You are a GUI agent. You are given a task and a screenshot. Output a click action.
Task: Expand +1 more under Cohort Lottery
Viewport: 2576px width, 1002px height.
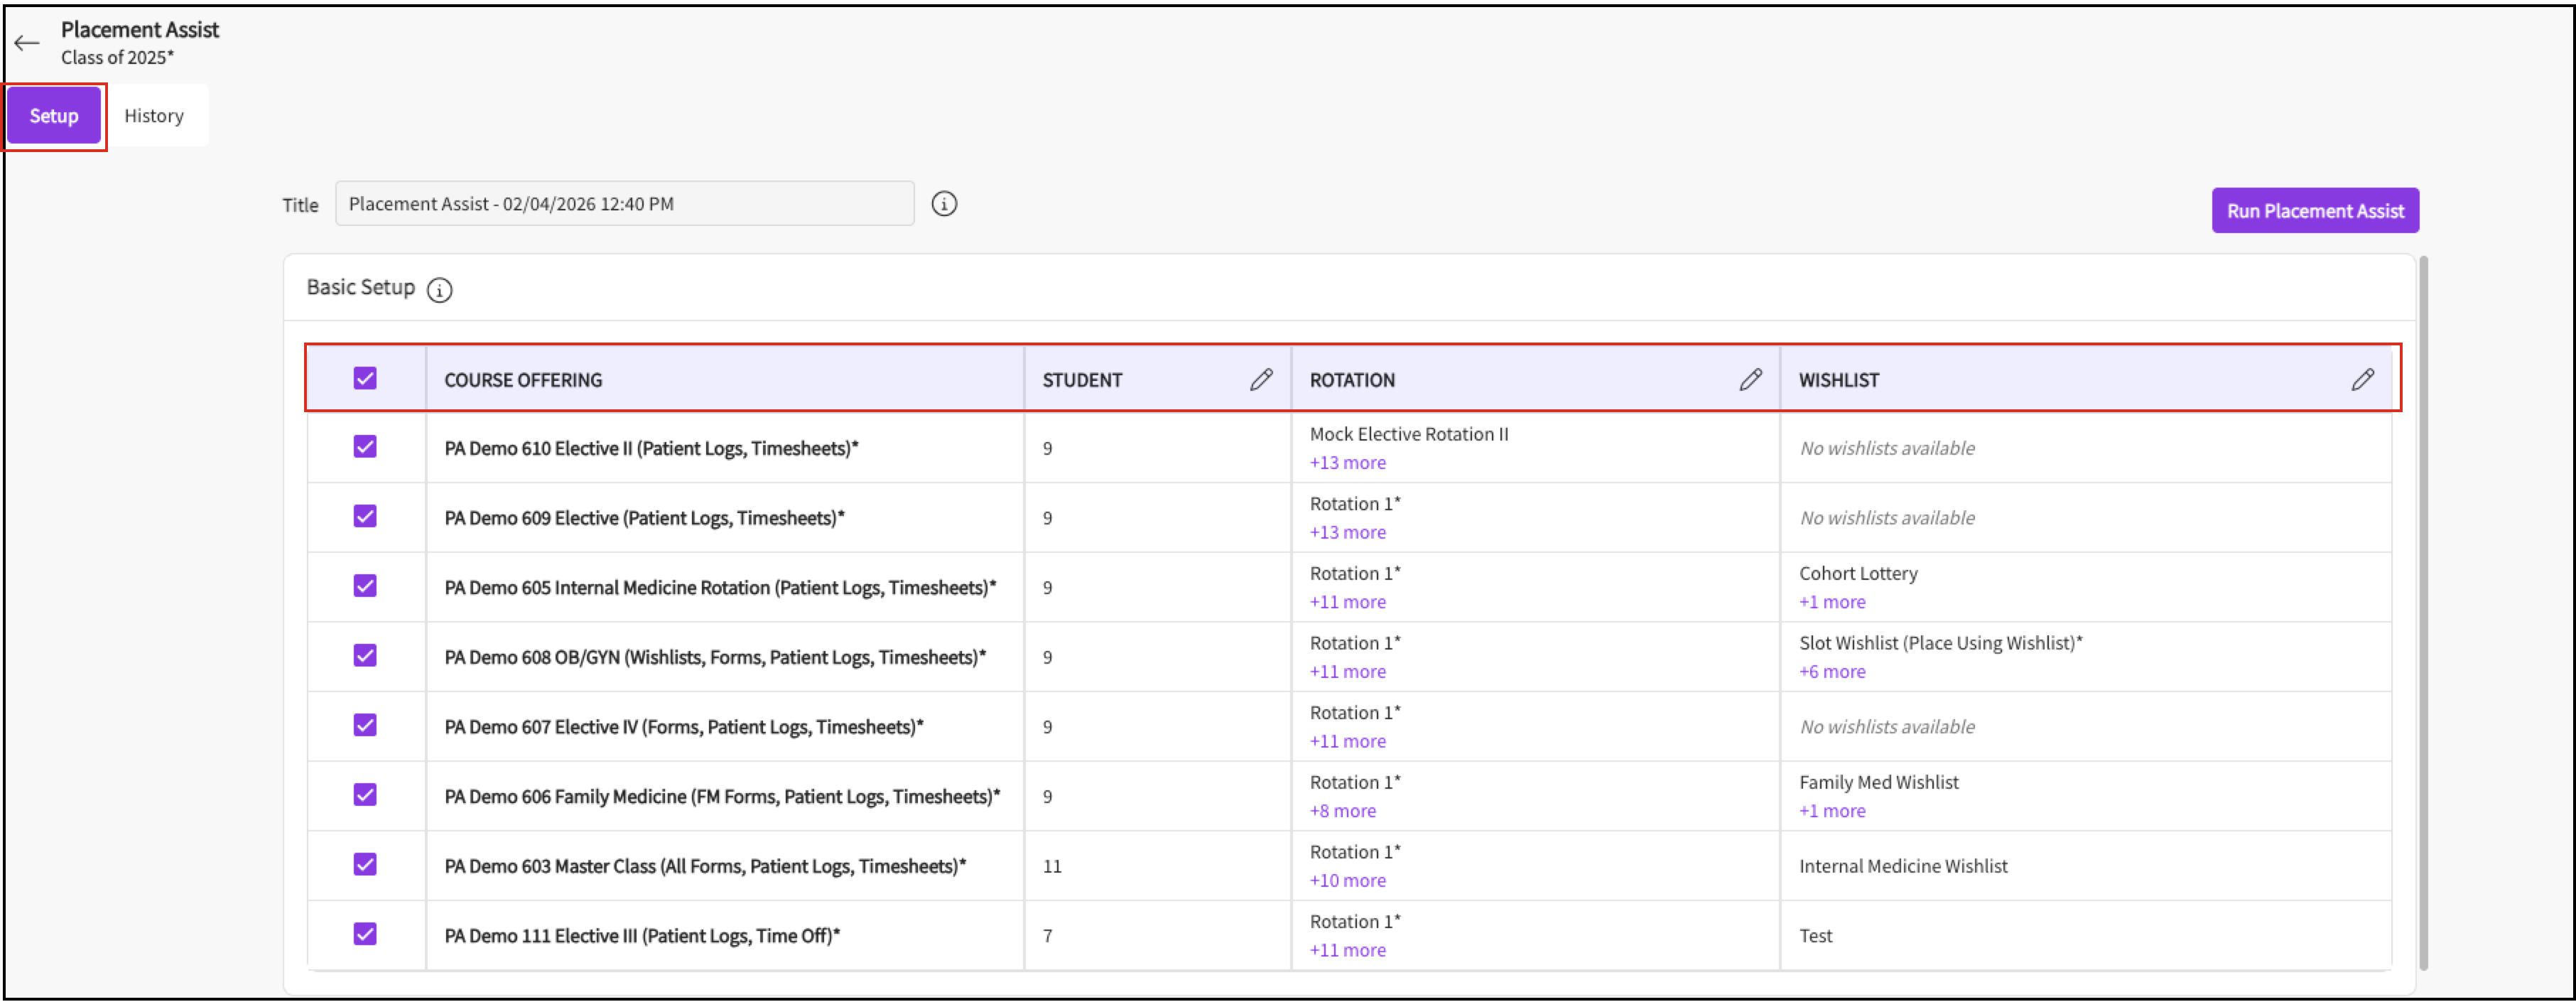tap(1831, 602)
